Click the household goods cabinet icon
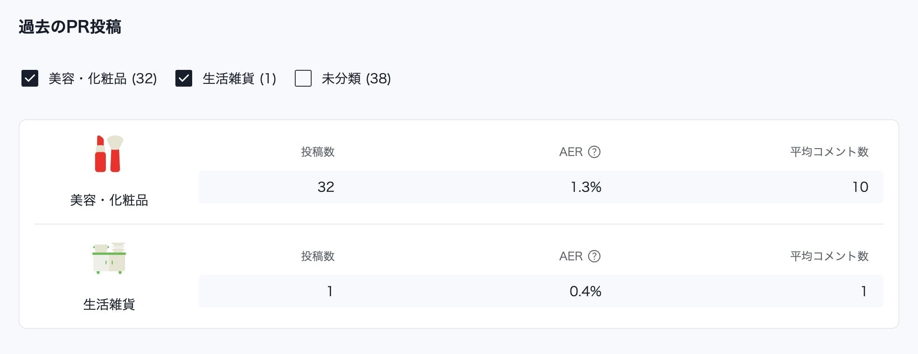The height and width of the screenshot is (354, 918). (x=109, y=258)
